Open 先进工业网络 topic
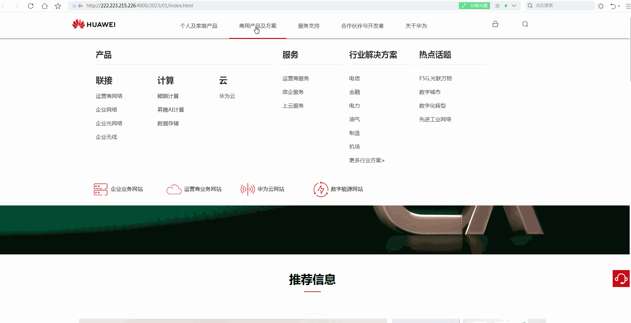The height and width of the screenshot is (323, 631). [x=435, y=119]
